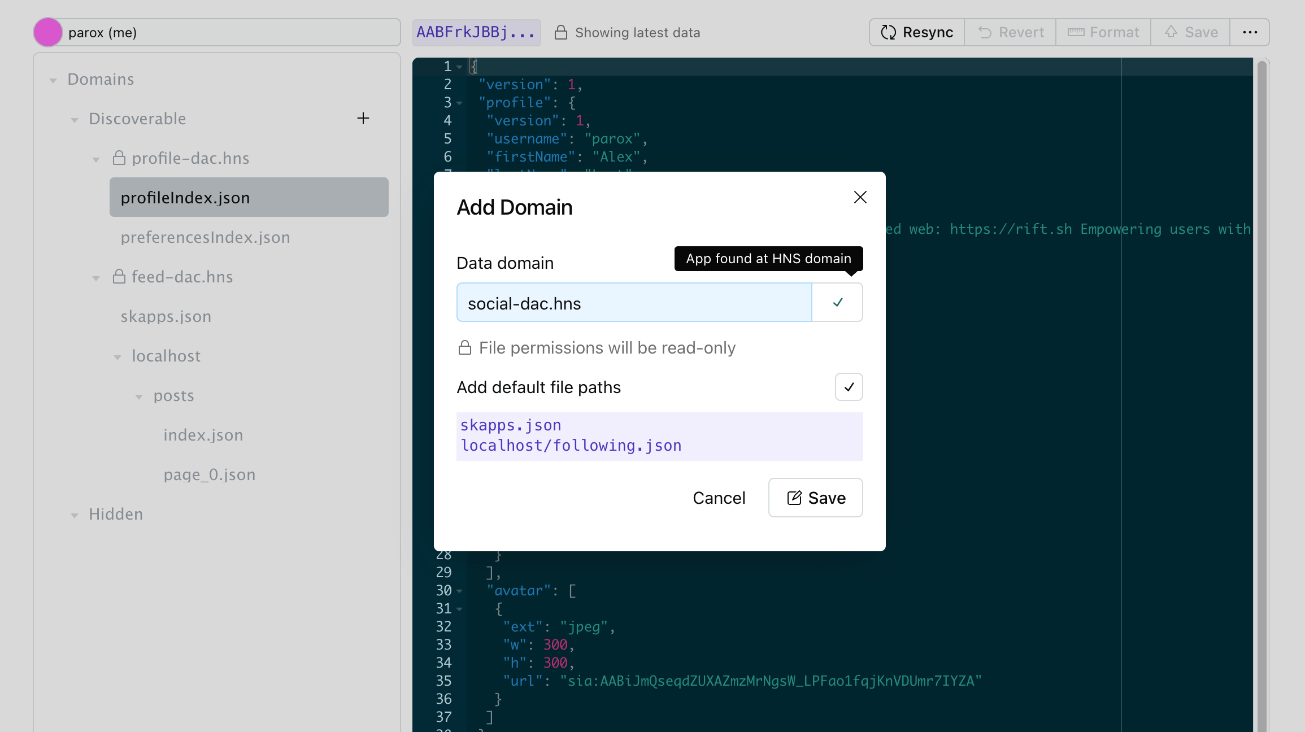Click the toolbar Save upload button
Screen dimensions: 1305x732
click(1191, 32)
